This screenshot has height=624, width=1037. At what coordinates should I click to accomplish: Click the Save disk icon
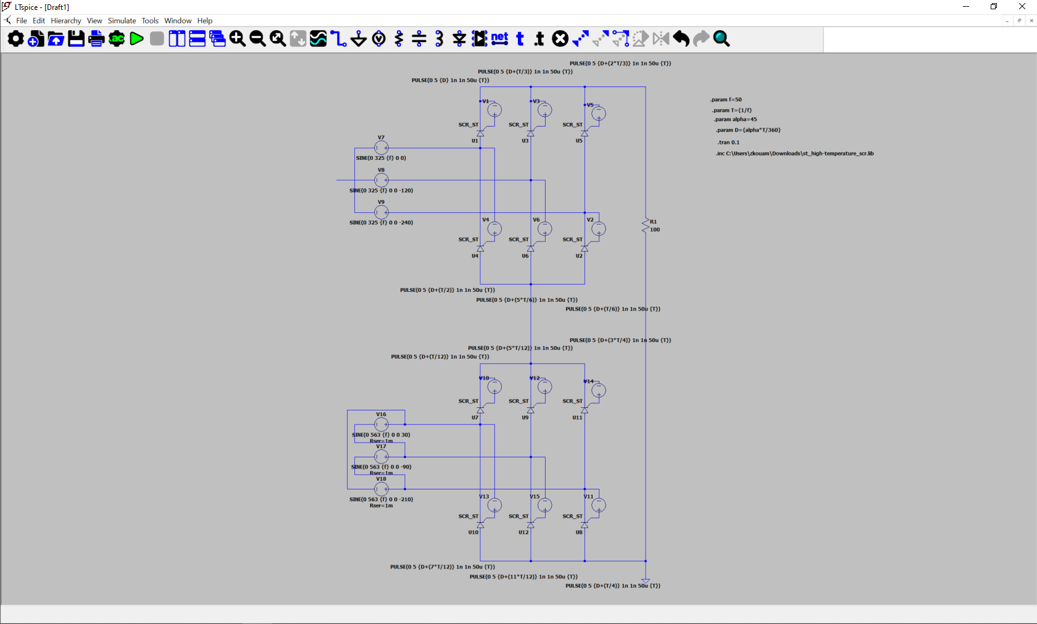coord(76,39)
